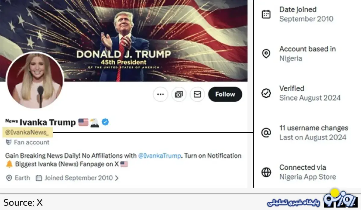Click the Ivanka Trump display name

click(48, 122)
